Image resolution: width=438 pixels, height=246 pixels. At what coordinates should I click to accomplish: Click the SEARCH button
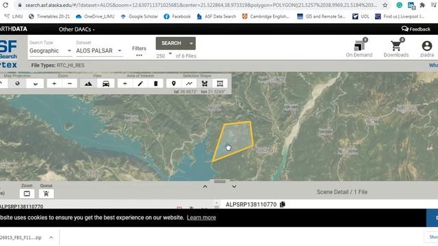[171, 43]
